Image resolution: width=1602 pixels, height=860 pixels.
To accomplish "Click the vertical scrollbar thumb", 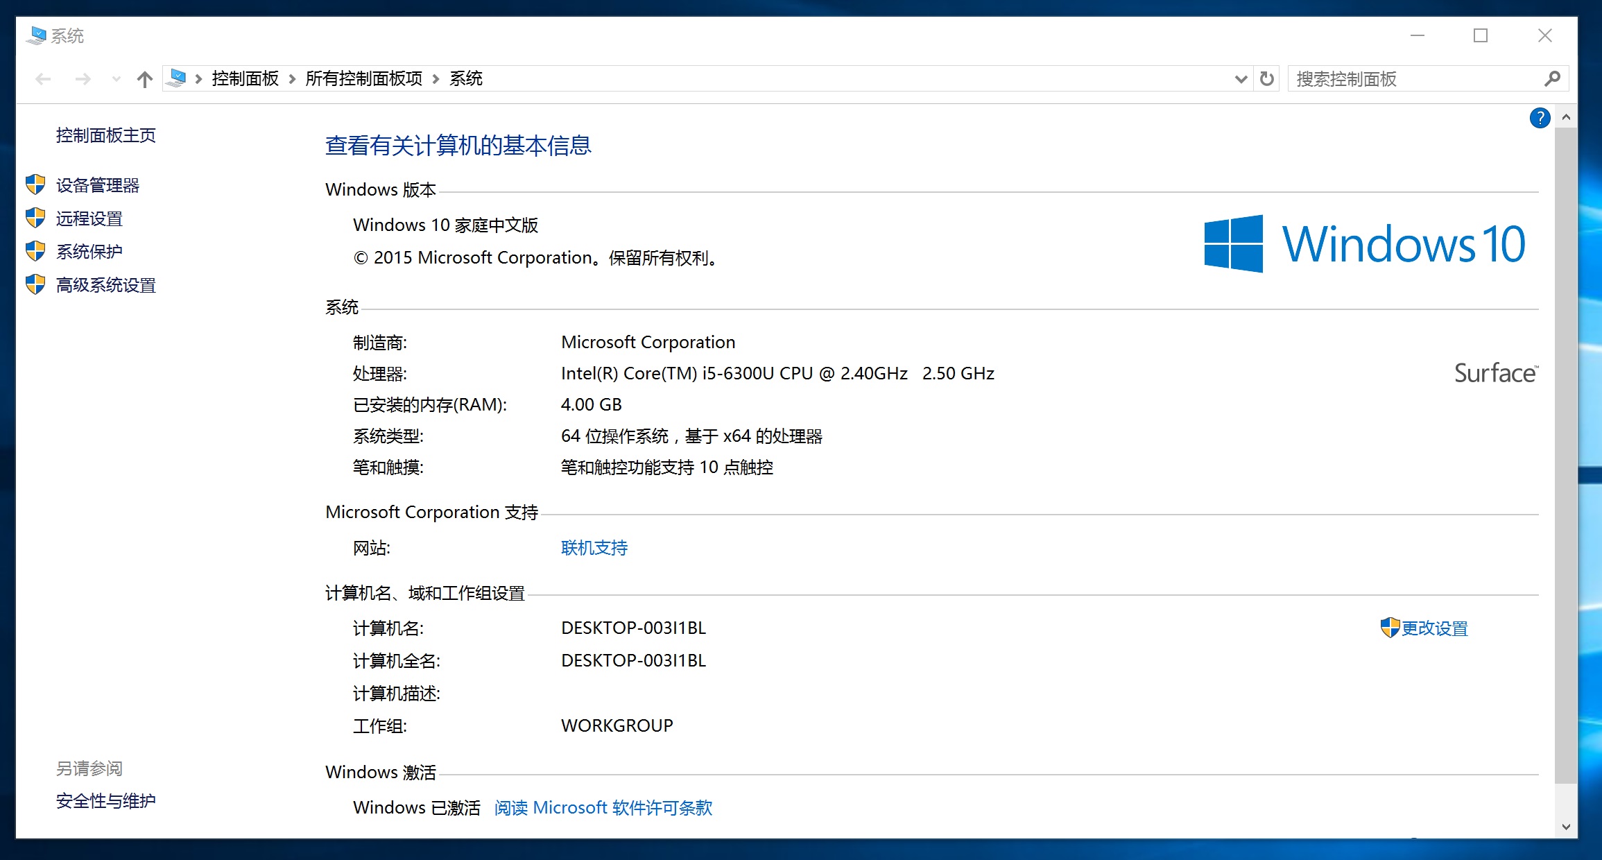I will click(x=1566, y=456).
